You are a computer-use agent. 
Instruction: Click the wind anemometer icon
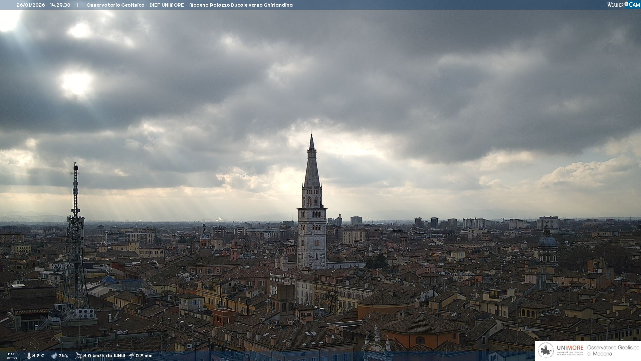pyautogui.click(x=78, y=356)
